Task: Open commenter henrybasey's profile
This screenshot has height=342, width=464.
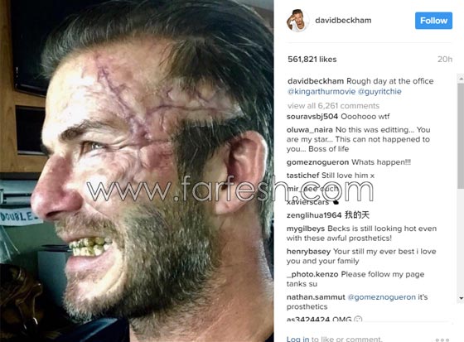Action: 308,252
